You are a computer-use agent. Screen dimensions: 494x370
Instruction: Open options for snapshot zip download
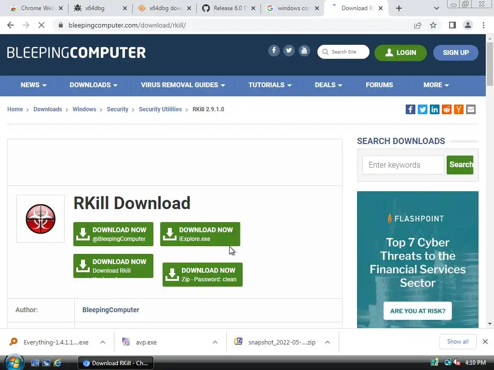click(328, 342)
